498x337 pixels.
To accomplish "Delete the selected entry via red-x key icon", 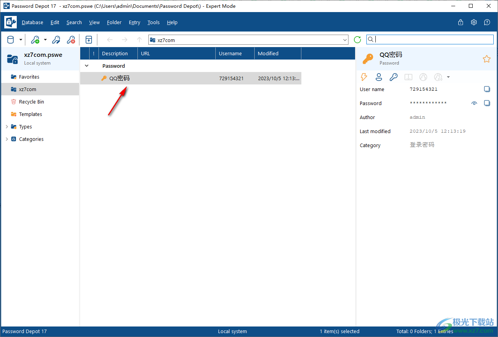I will pos(71,40).
